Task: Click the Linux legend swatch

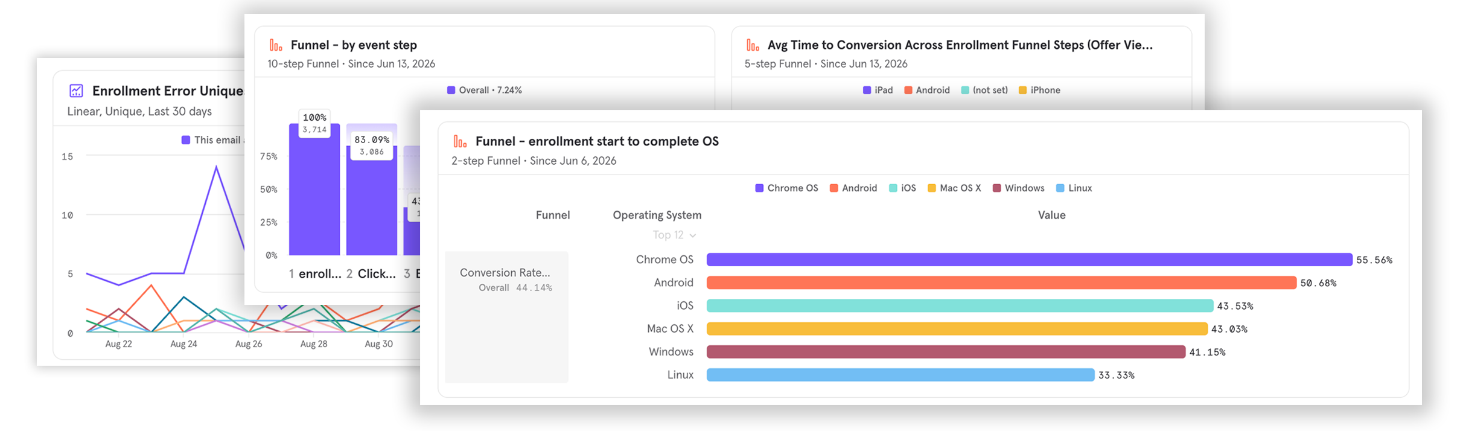Action: [1060, 188]
